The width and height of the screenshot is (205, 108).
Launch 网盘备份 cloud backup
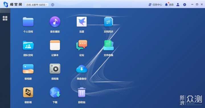tap(82, 69)
